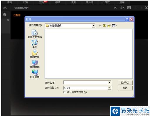The height and width of the screenshot is (116, 150).
Task: Set 1X window size in player
Action: (115, 8)
